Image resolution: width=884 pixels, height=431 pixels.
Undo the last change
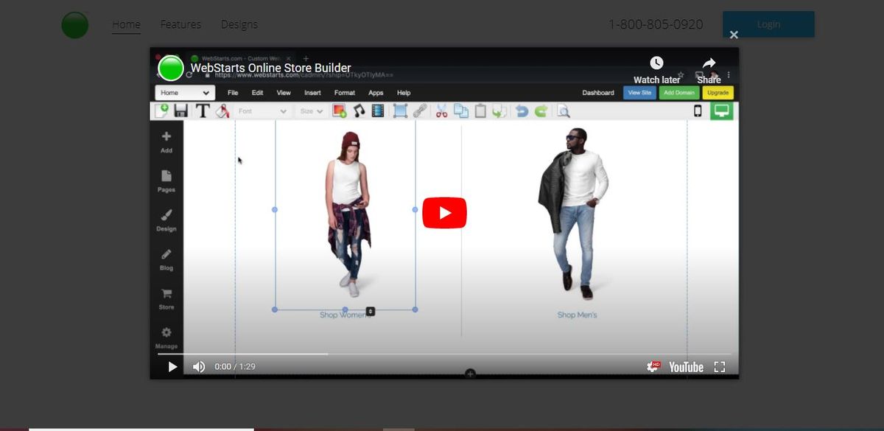(x=522, y=111)
